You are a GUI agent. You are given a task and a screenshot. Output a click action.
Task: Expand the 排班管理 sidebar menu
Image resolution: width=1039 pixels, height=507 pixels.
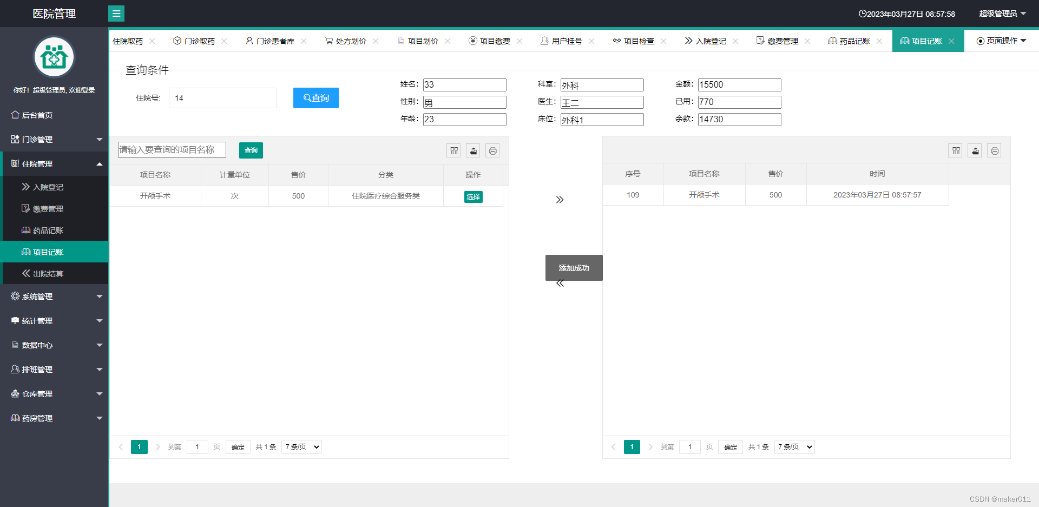coord(54,370)
